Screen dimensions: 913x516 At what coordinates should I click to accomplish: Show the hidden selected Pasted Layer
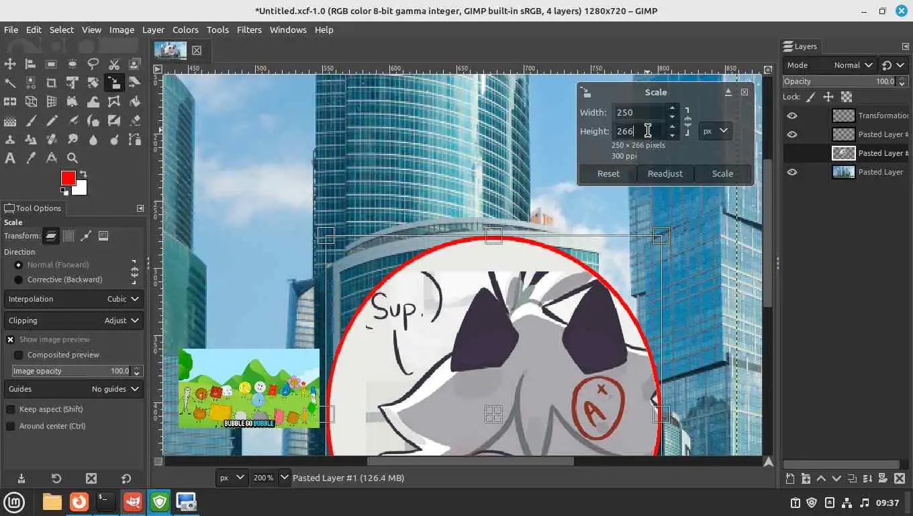(x=792, y=153)
